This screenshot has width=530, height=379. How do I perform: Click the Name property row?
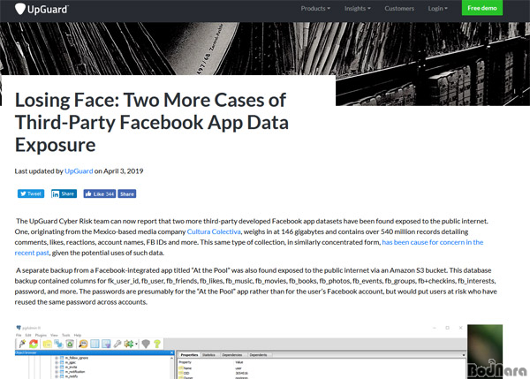click(x=322, y=368)
